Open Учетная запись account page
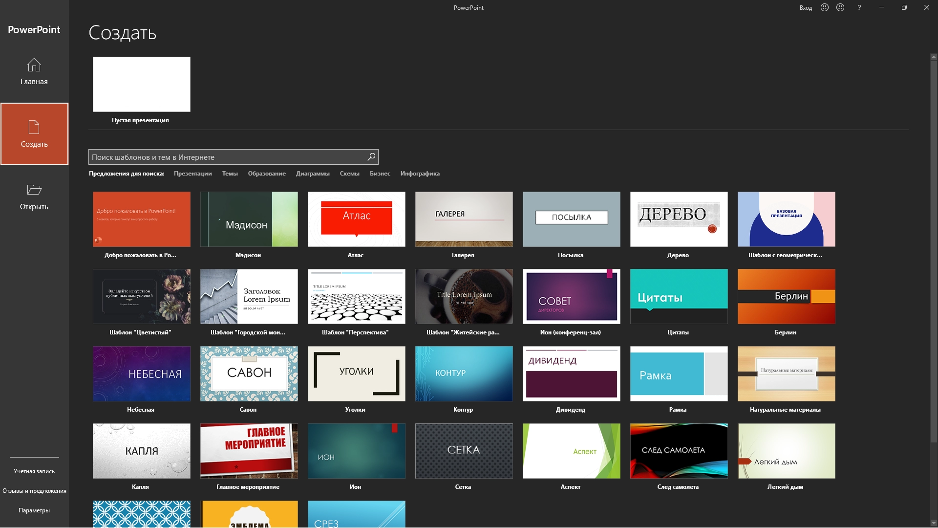Viewport: 938px width, 528px height. click(x=34, y=471)
